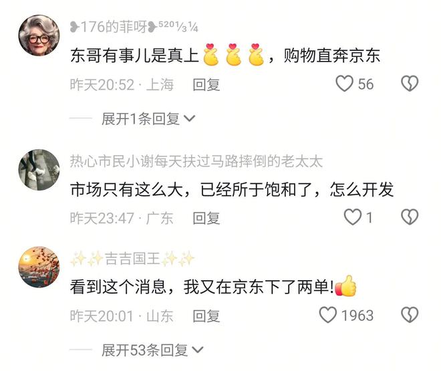The height and width of the screenshot is (371, 441).
Task: Click chevron next to 展开53条回复
Action: point(197,350)
